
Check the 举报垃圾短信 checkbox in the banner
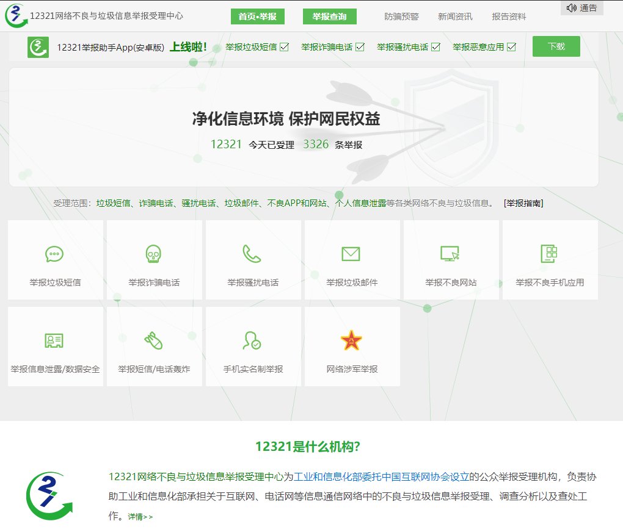(x=283, y=46)
